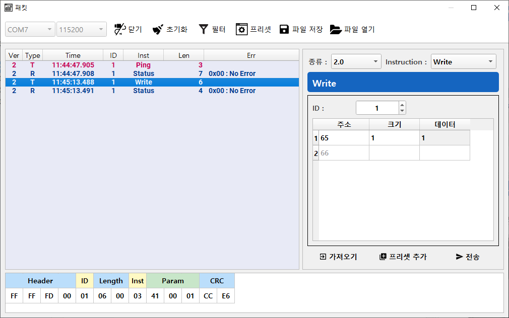Expand the Instruction Write dropdown
The width and height of the screenshot is (509, 318).
click(x=463, y=62)
